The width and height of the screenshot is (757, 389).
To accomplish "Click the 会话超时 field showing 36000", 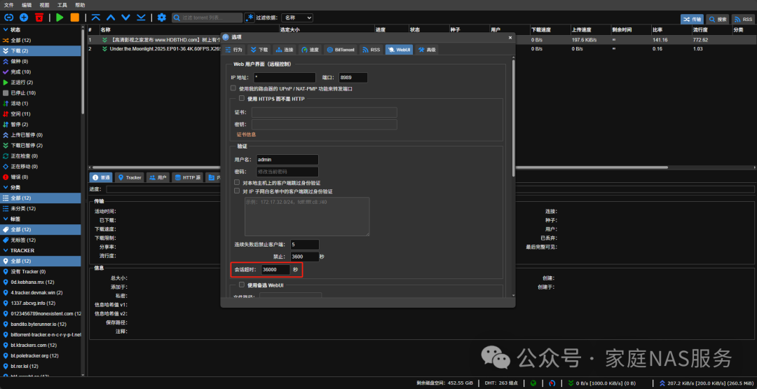I will pyautogui.click(x=275, y=269).
